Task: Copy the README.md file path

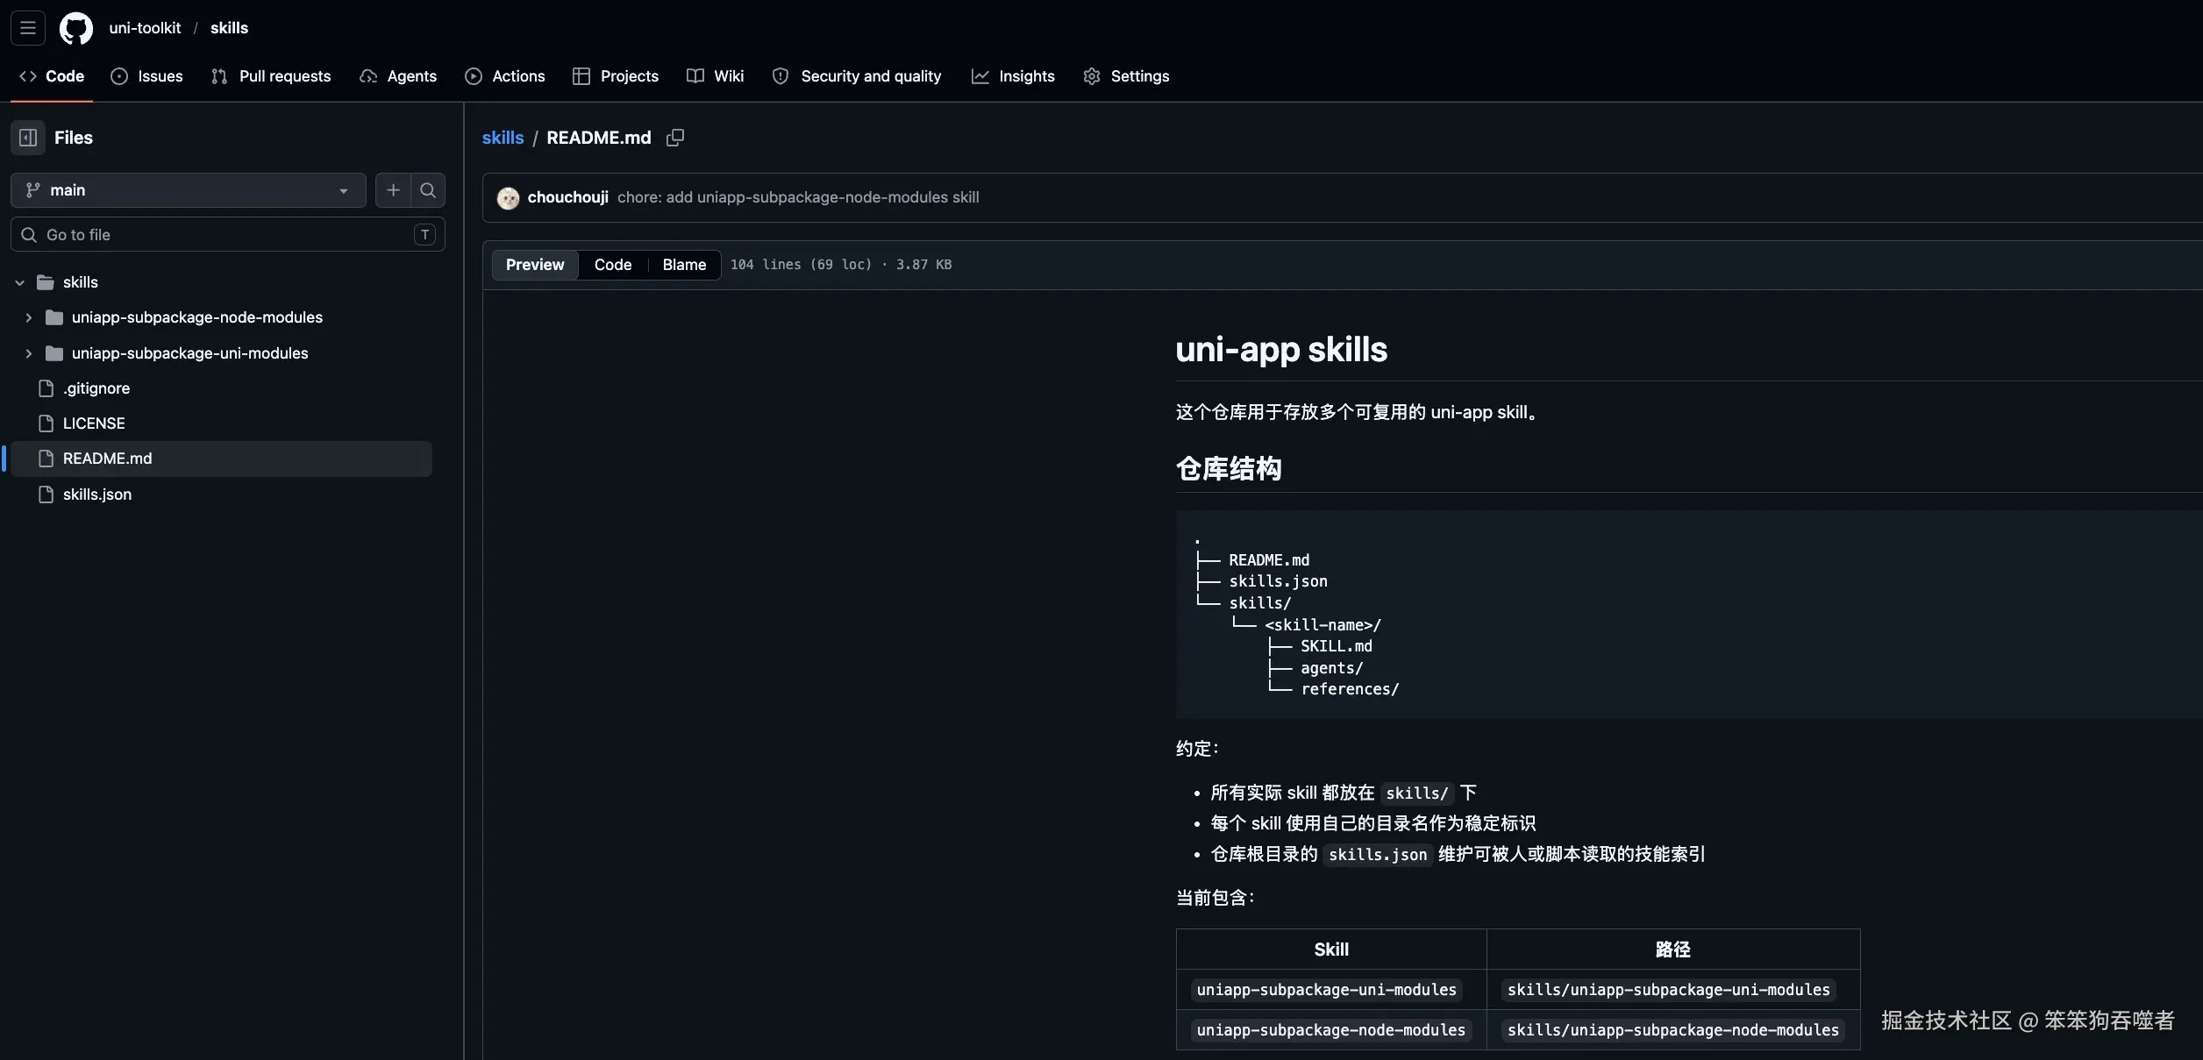Action: point(674,138)
